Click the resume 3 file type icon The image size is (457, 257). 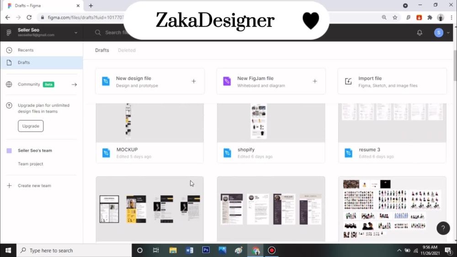[348, 153]
